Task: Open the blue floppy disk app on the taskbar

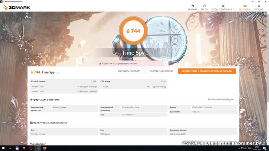Action: pos(17,148)
